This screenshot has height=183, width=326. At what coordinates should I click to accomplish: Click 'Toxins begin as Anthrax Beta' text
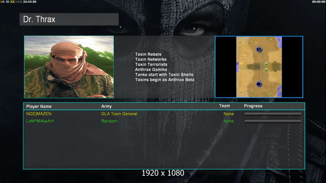(x=165, y=80)
